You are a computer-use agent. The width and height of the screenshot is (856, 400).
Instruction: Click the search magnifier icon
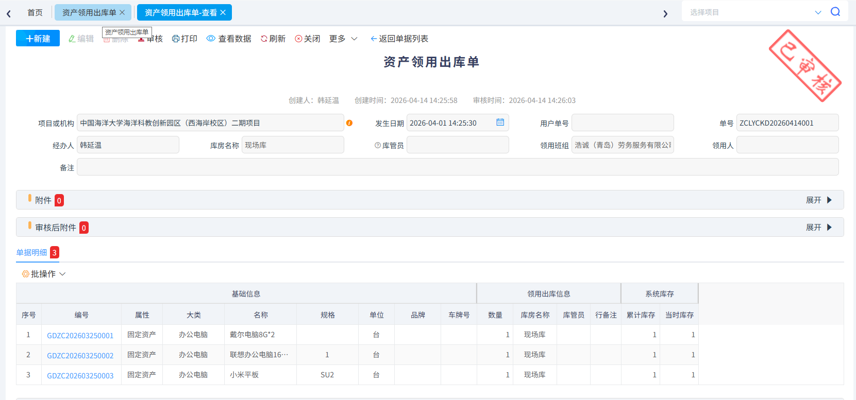coord(835,12)
